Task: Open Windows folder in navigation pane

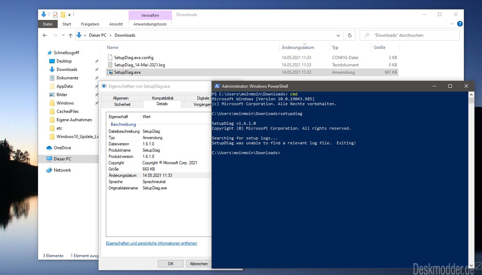Action: pos(65,103)
